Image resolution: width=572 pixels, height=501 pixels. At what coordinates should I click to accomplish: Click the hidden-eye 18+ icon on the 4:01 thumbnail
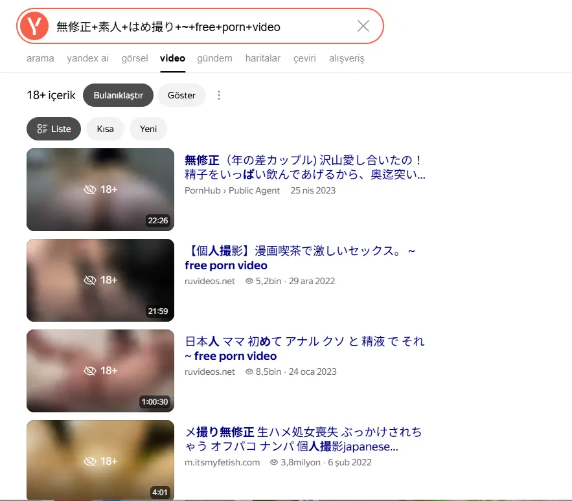[x=100, y=461]
